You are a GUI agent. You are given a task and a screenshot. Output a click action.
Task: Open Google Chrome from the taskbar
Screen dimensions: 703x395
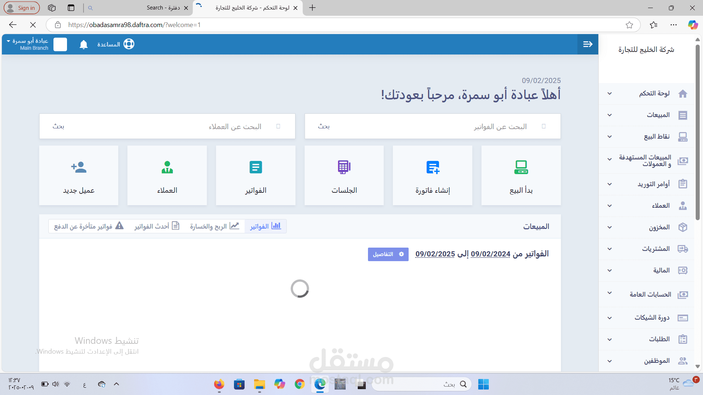(300, 384)
